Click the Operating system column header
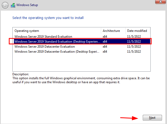This screenshot has height=124, width=167. [x=57, y=31]
